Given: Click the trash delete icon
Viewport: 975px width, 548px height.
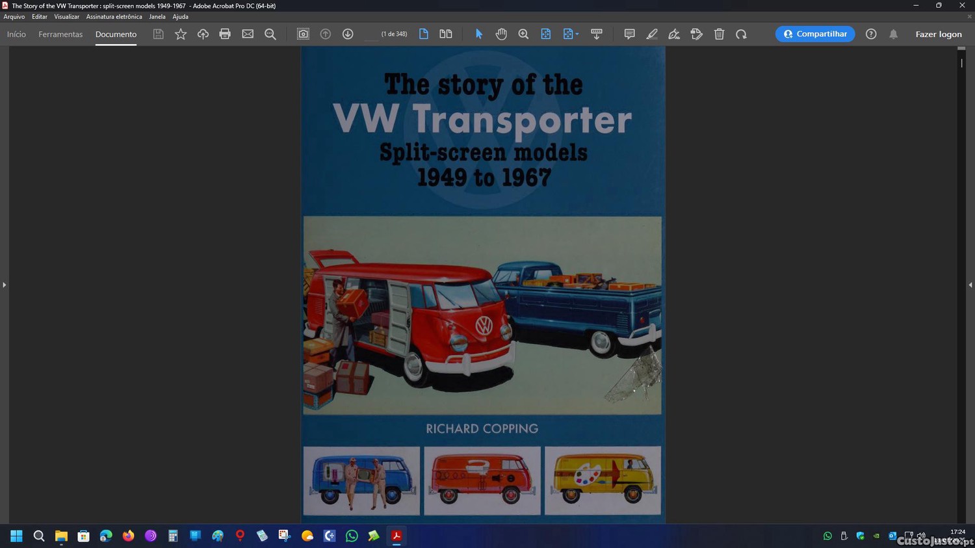Looking at the screenshot, I should (719, 34).
